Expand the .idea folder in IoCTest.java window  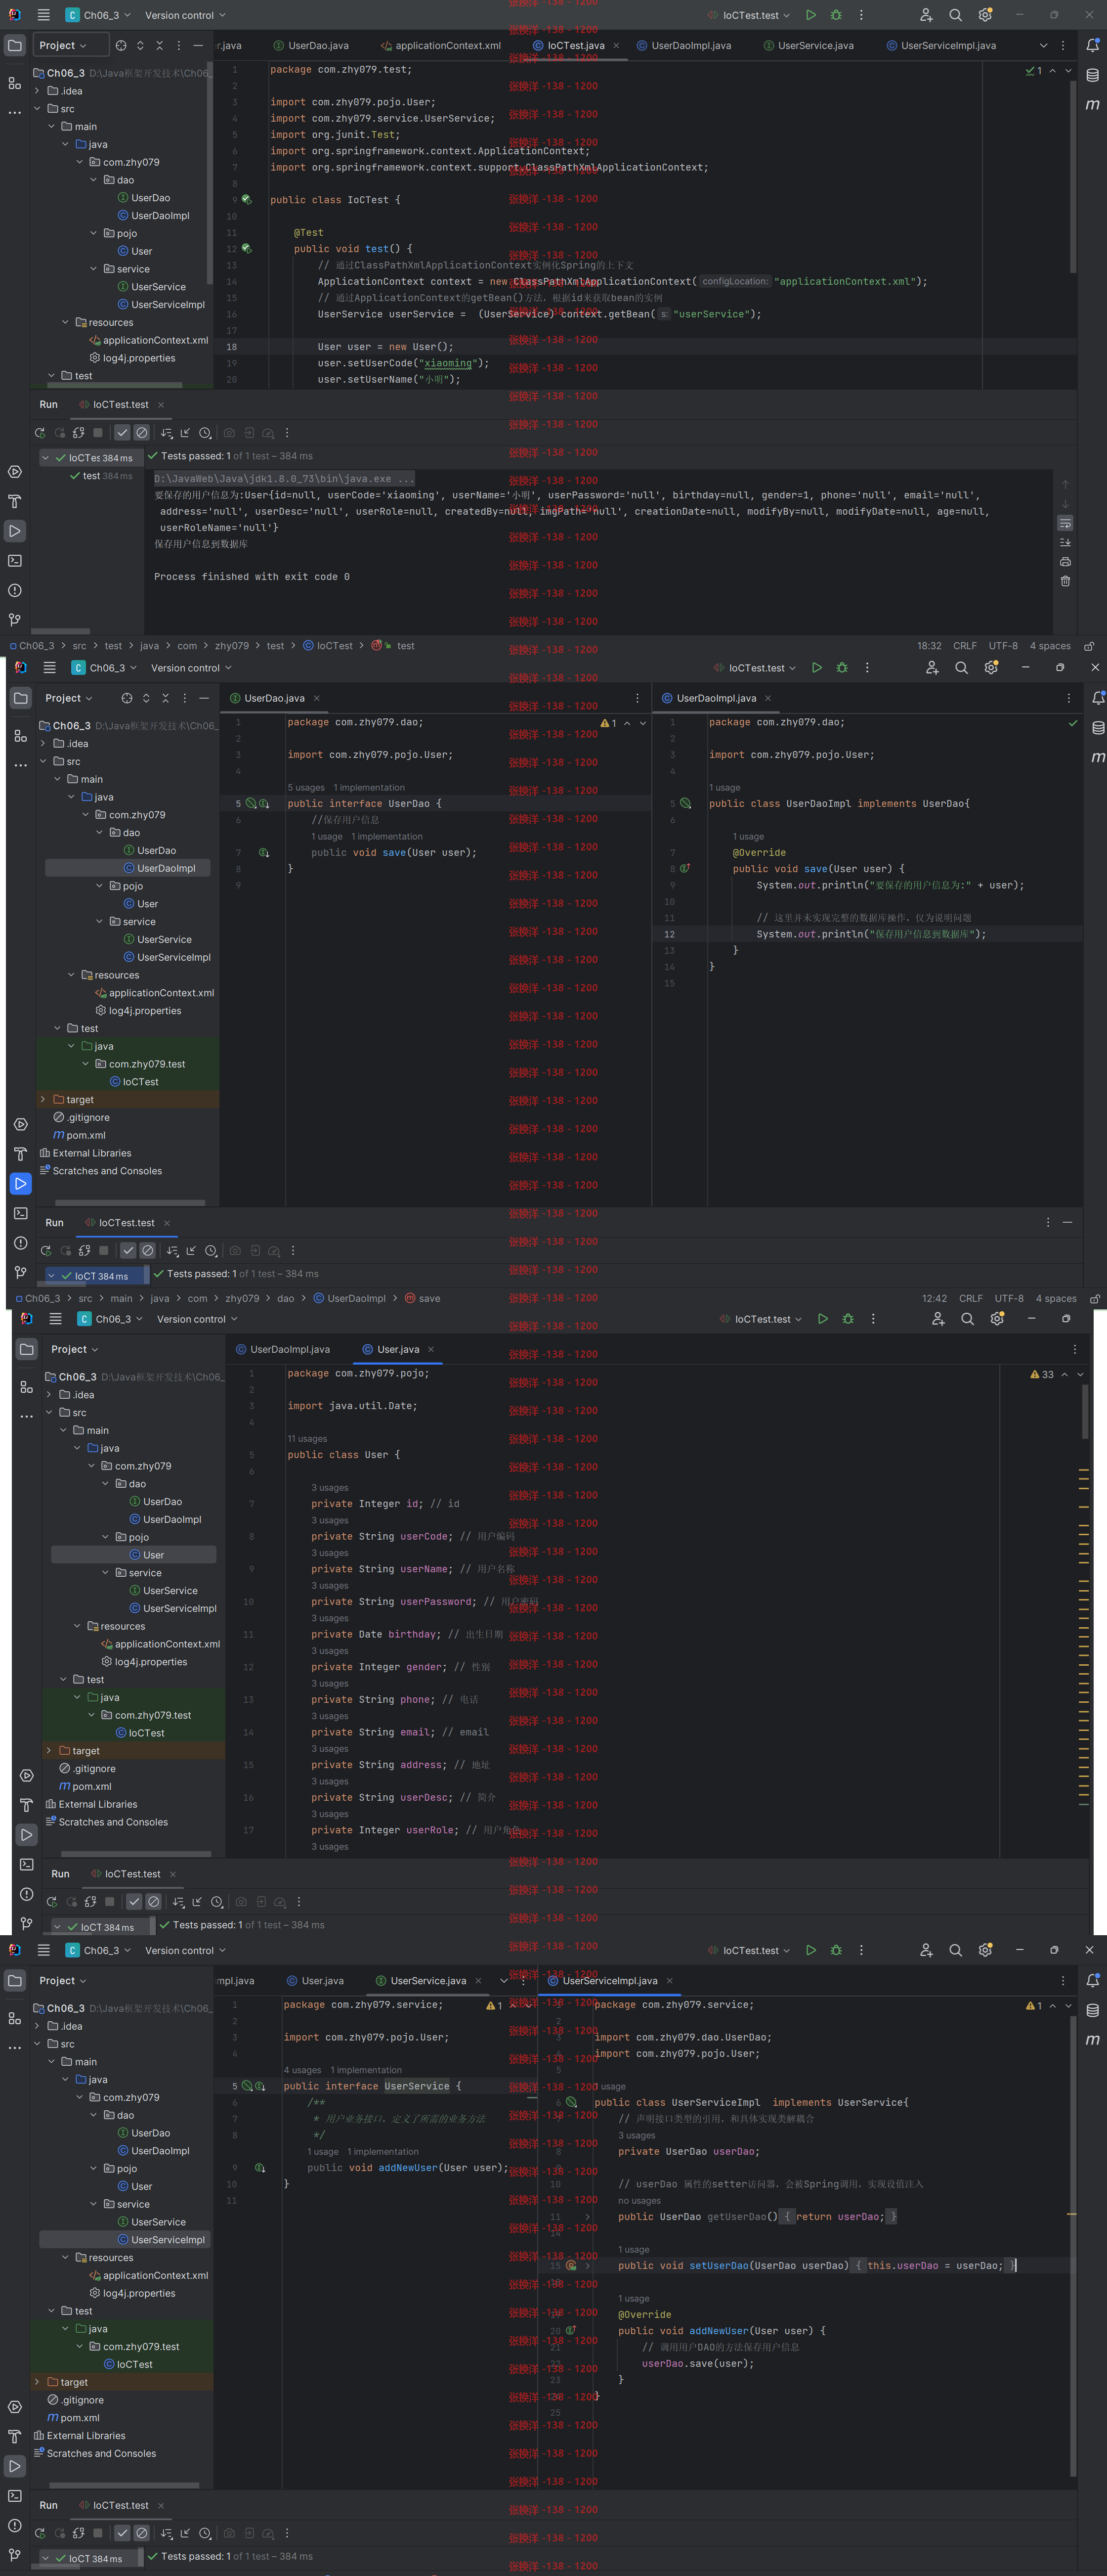click(38, 91)
